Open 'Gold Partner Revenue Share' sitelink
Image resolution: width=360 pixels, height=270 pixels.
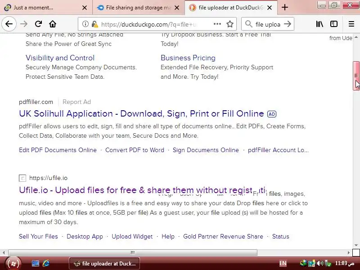coord(223,236)
